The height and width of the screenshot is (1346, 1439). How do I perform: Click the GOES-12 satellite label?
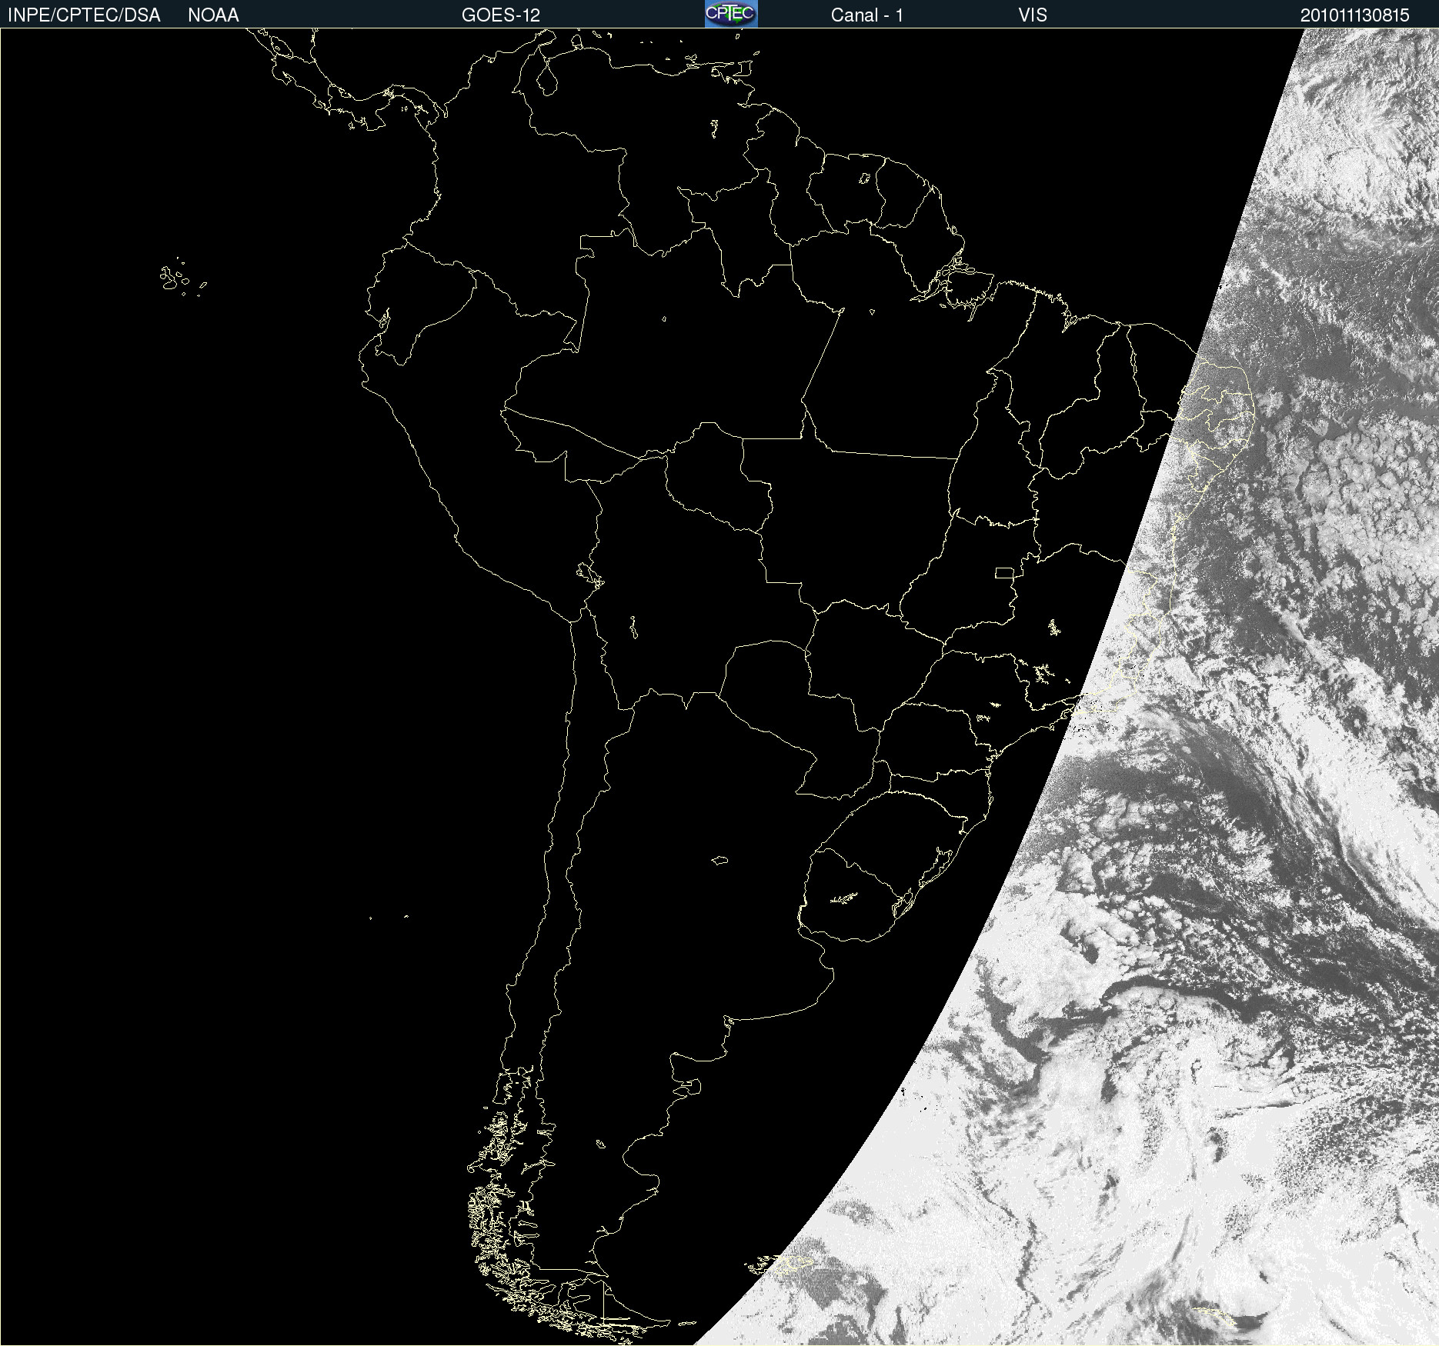pyautogui.click(x=501, y=15)
